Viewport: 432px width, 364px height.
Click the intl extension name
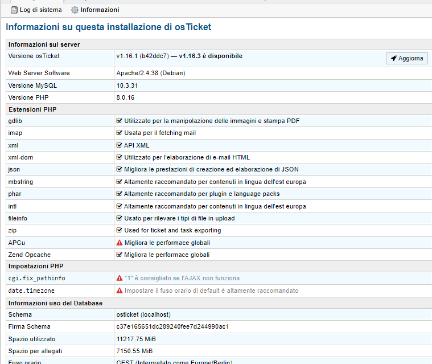point(13,206)
